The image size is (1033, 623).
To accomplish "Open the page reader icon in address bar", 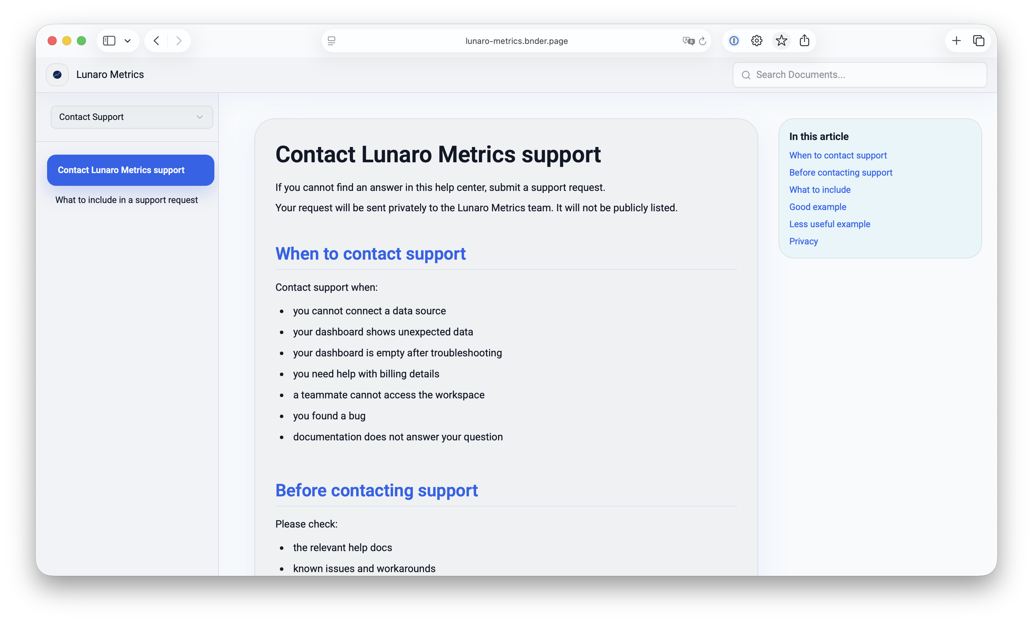I will [332, 41].
